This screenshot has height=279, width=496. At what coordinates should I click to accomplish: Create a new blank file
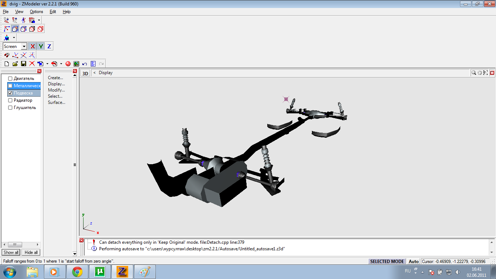coord(7,64)
